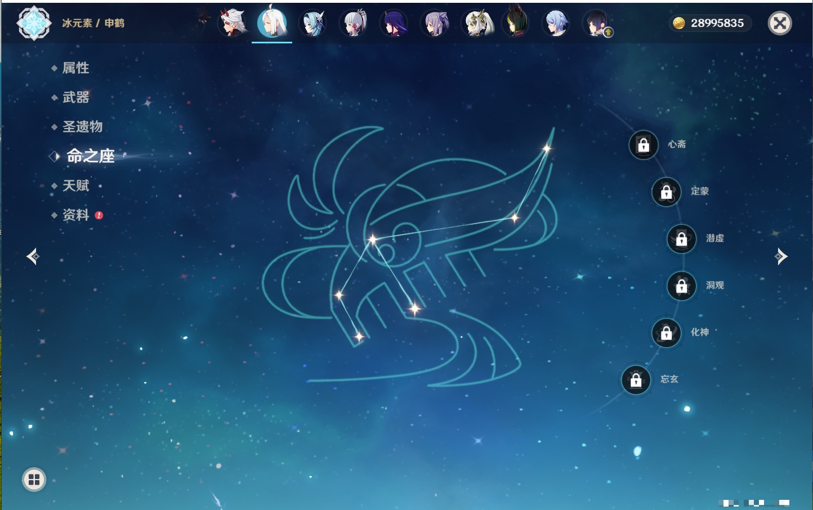This screenshot has height=510, width=813.
Task: Switch to Kamisato Ayato's portrait
Action: point(556,23)
